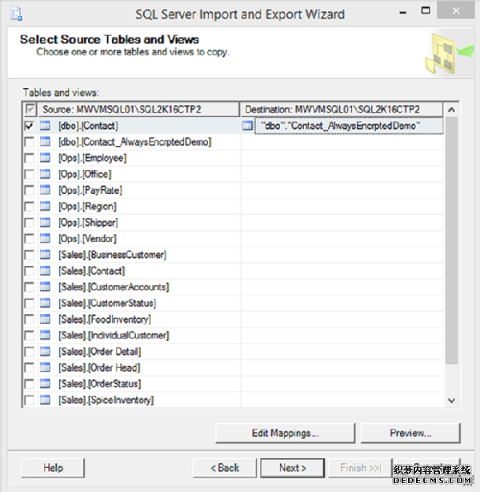Viewport: 480px width, 492px height.
Task: Enable the [Ops].[PayRate] checkbox
Action: 29,190
